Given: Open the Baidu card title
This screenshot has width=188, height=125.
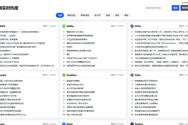Looking at the screenshot, I should 70,124.
